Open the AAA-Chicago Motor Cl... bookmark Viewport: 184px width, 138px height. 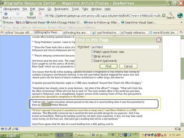pos(64,23)
